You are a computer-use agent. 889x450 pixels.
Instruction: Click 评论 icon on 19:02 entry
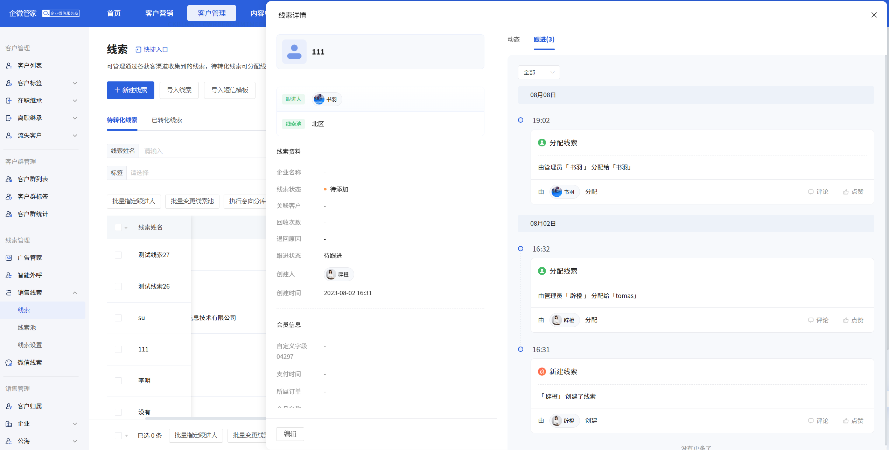[811, 192]
